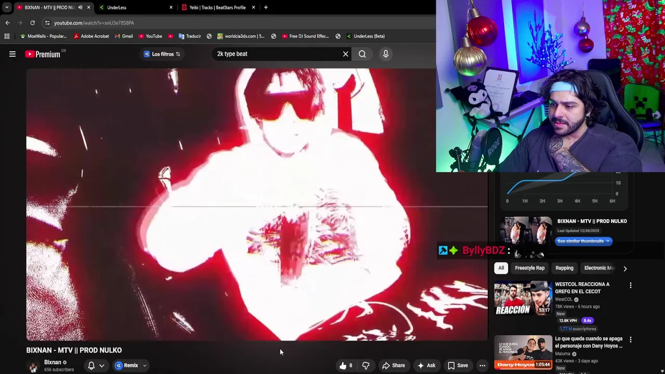Select the Freestyle Rap chip
The width and height of the screenshot is (665, 374).
pyautogui.click(x=529, y=268)
